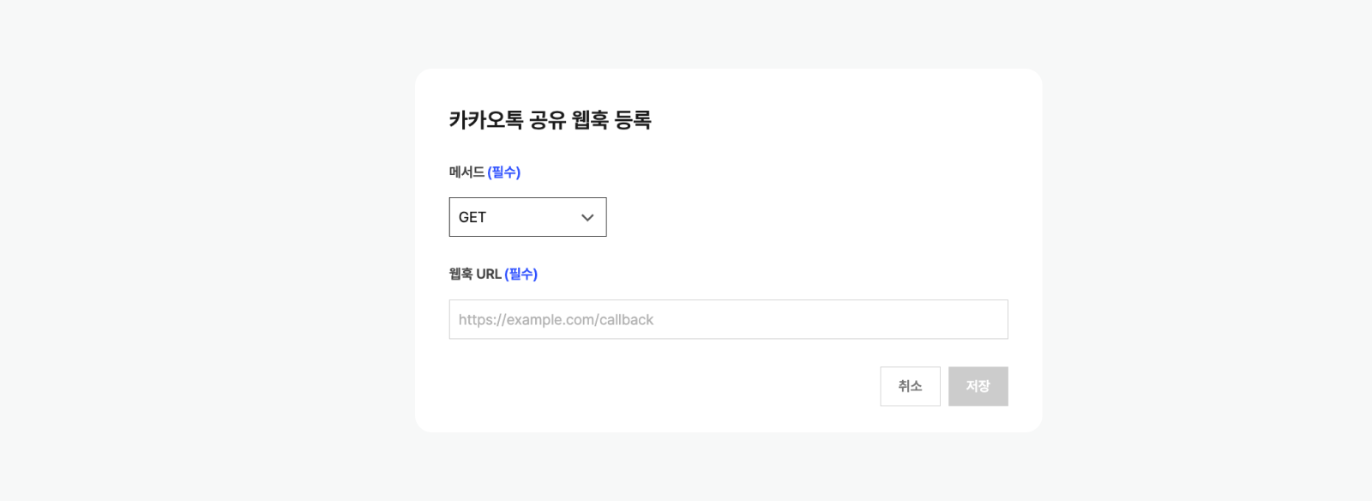
Task: Click the dropdown chevron arrow beside GET
Action: 587,218
